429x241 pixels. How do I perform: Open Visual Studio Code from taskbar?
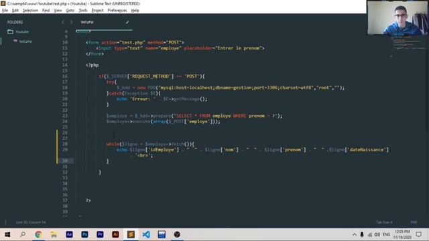pyautogui.click(x=146, y=234)
